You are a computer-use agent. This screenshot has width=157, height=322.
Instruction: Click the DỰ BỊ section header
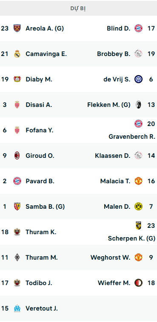click(x=78, y=8)
